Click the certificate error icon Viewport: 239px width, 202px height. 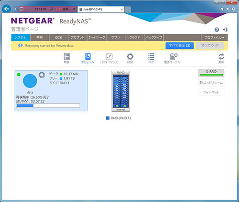(60, 9)
